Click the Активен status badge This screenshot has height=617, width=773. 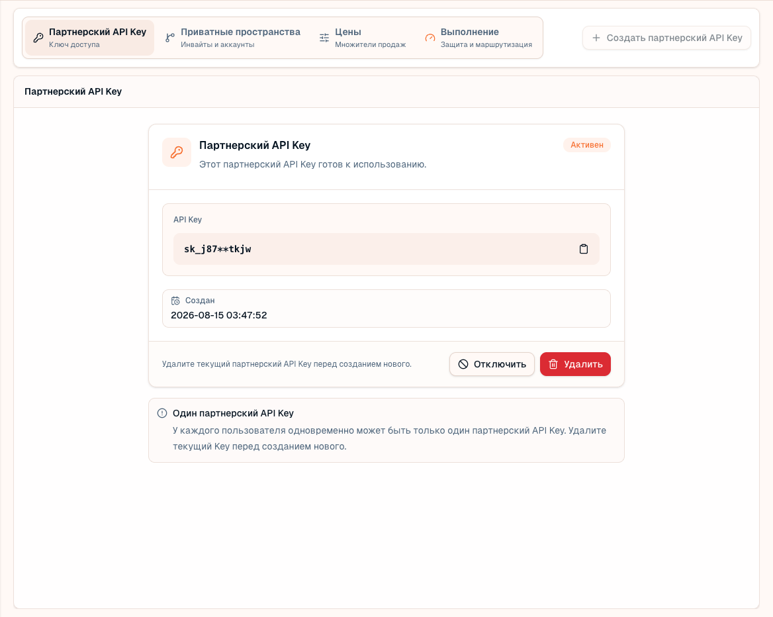pos(586,145)
